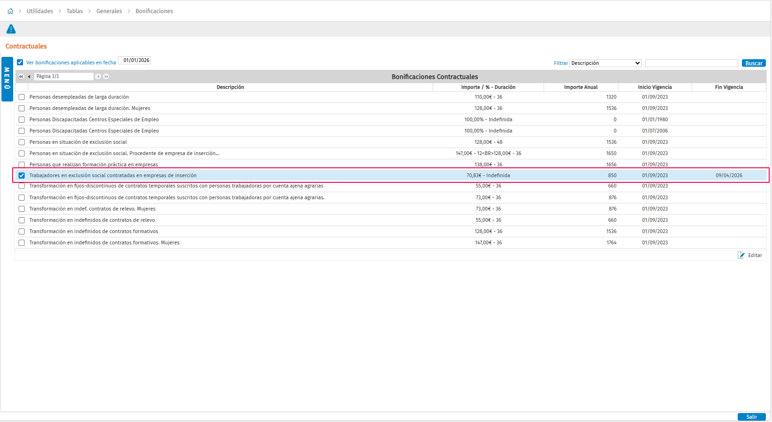Check 'Transformación en indef. contratos de relevo. Mujeres'
772x422 pixels.
22,209
